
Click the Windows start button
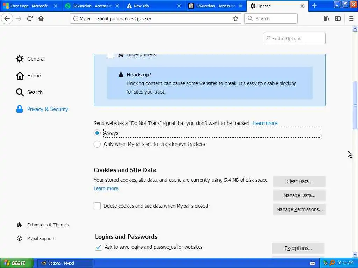(17, 263)
